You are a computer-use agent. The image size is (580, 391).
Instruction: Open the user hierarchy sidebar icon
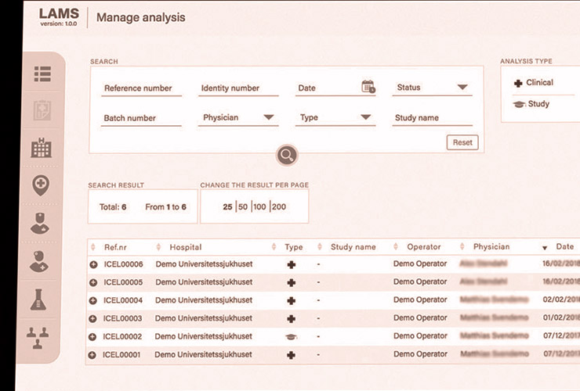click(38, 338)
